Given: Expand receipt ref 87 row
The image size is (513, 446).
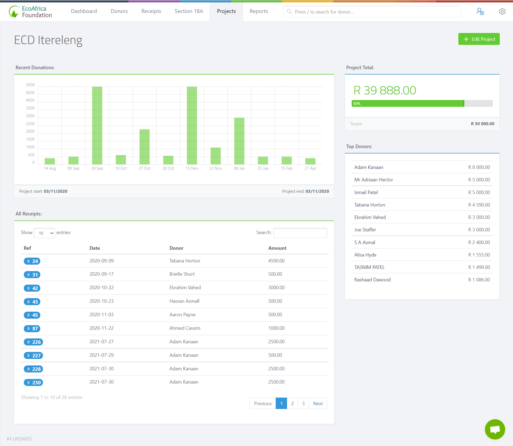Looking at the screenshot, I should pos(32,328).
